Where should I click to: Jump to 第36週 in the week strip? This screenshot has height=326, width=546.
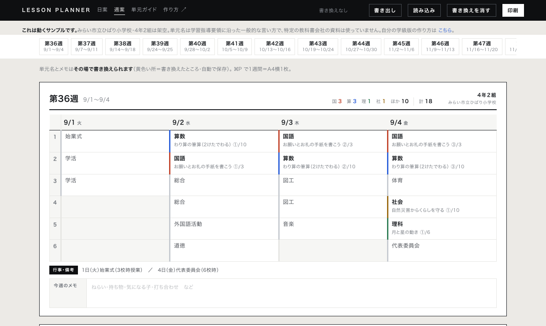pos(54,46)
